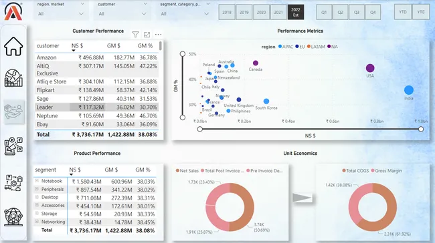Open the Home page icon
Image resolution: width=435 pixels, height=243 pixels.
(13, 46)
